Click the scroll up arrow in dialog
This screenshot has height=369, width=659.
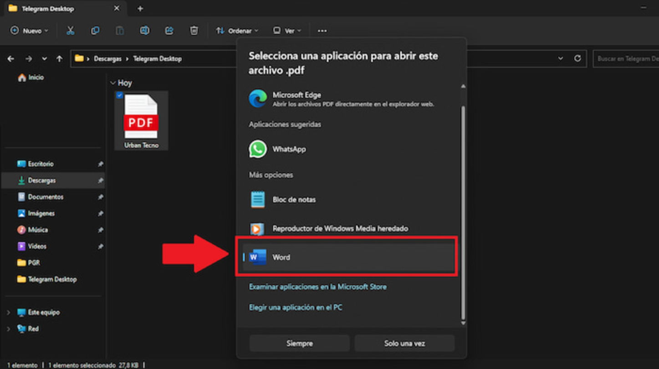(463, 86)
